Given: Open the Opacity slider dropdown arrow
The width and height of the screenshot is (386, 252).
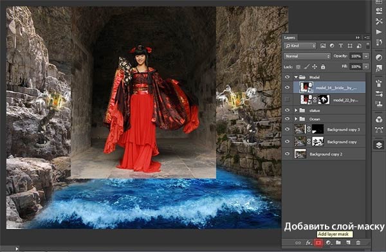Looking at the screenshot, I should (x=366, y=56).
